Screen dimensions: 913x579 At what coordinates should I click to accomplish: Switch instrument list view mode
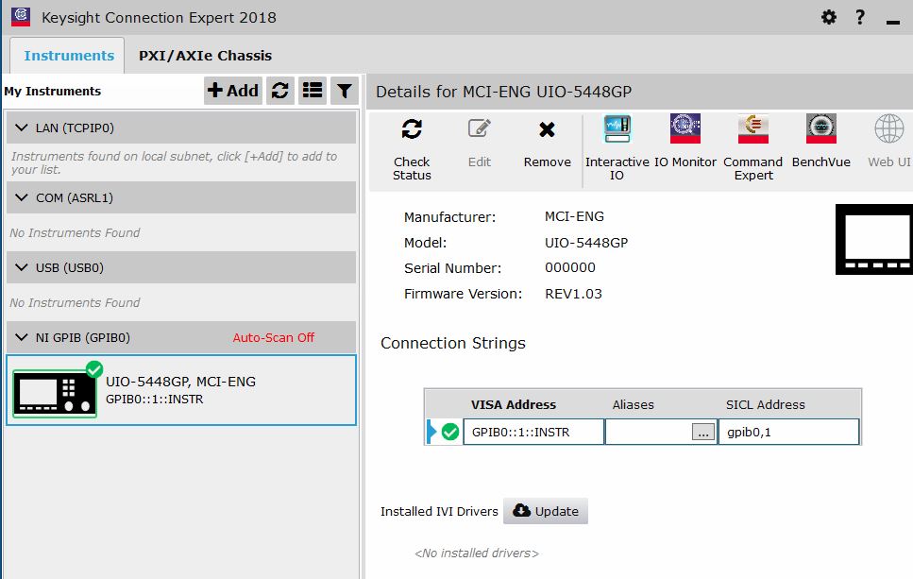[x=313, y=91]
